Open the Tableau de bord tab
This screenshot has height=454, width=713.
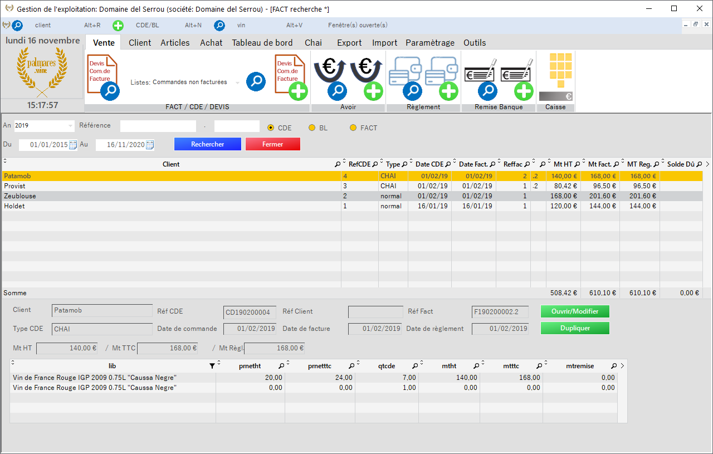coord(262,43)
